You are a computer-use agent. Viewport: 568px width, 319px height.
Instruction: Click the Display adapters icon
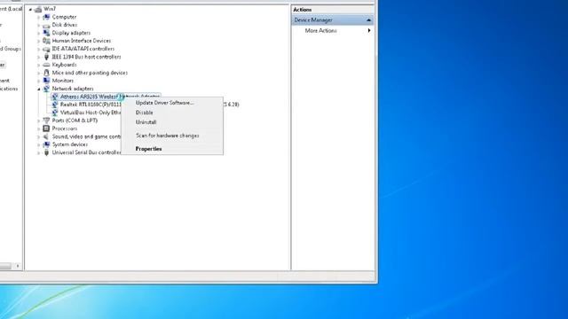(46, 33)
